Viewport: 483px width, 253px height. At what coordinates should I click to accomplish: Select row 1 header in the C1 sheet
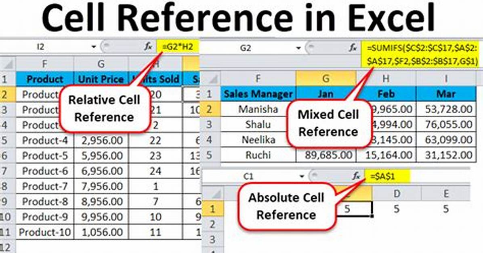tap(213, 209)
